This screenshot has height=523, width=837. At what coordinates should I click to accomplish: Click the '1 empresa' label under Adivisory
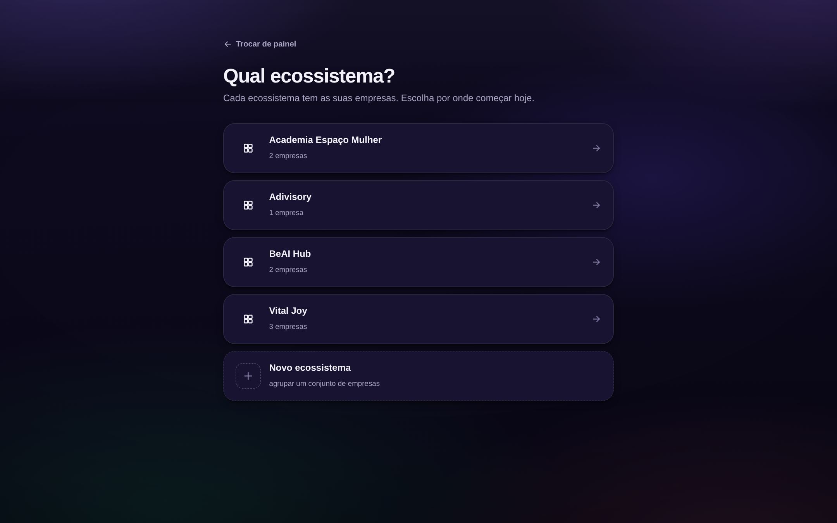(286, 213)
